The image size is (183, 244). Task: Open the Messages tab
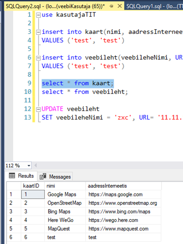tap(60, 177)
